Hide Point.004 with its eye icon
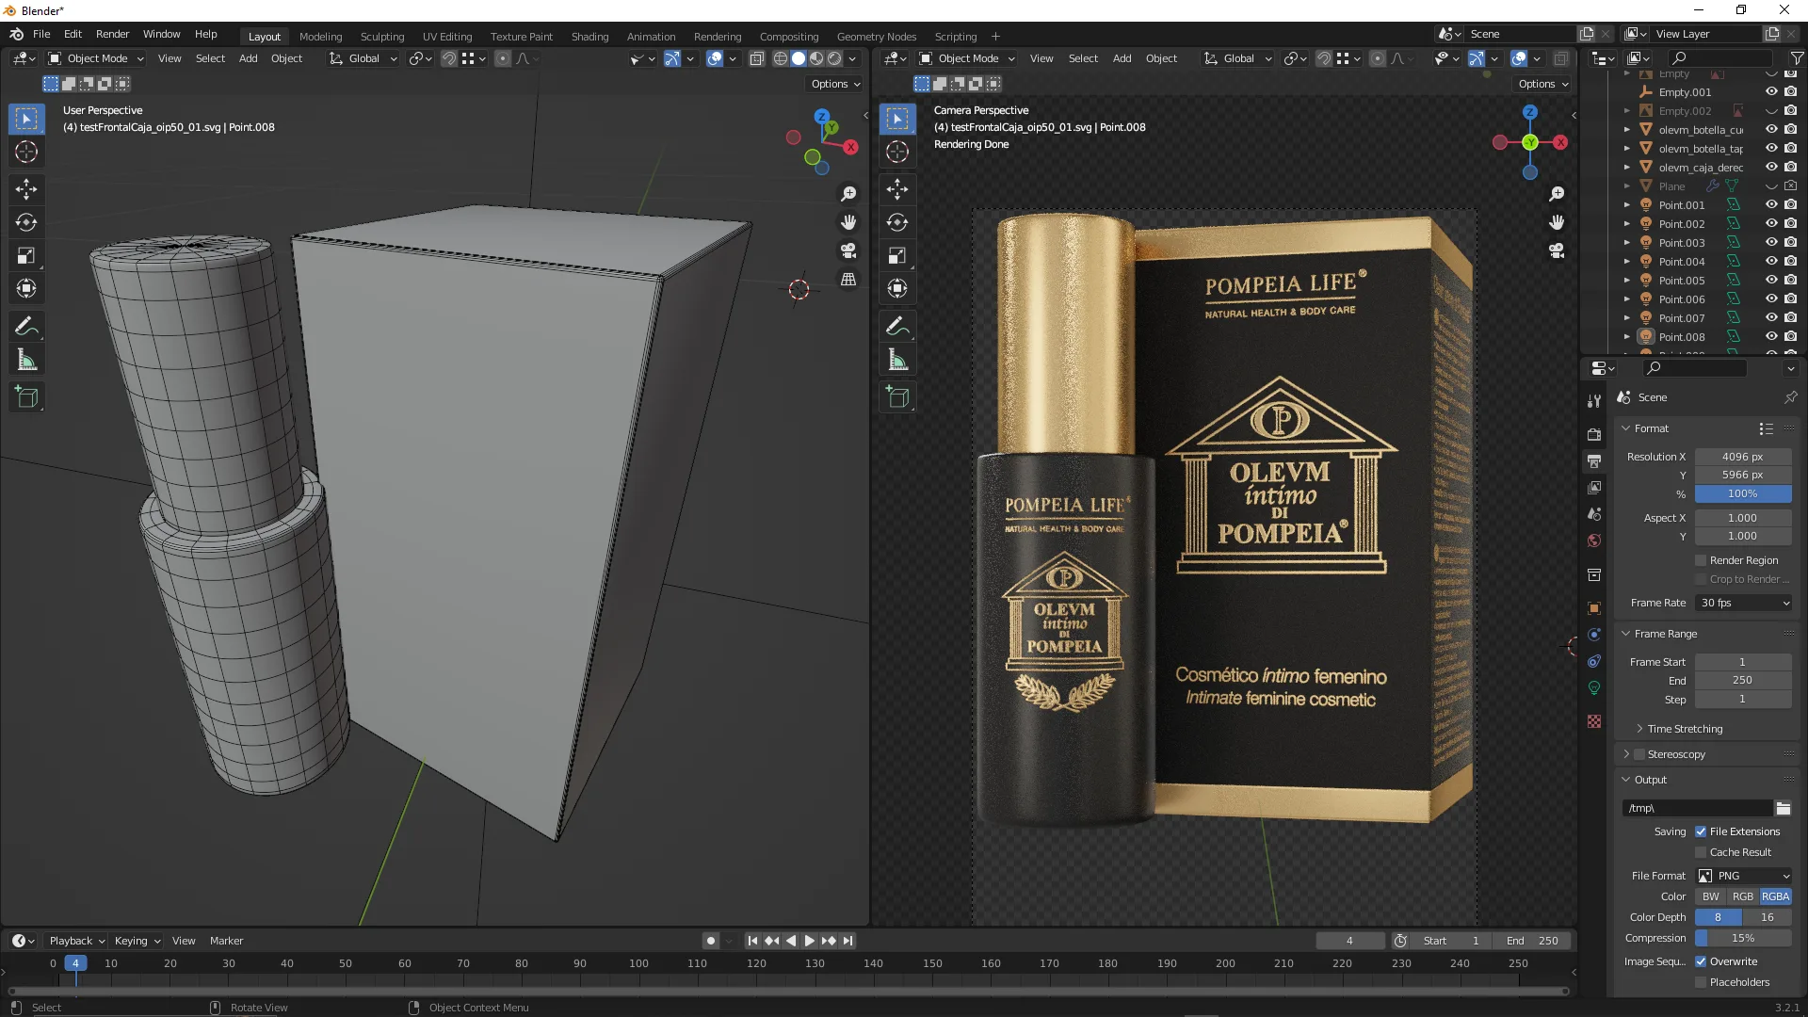This screenshot has width=1808, height=1017. pos(1771,261)
